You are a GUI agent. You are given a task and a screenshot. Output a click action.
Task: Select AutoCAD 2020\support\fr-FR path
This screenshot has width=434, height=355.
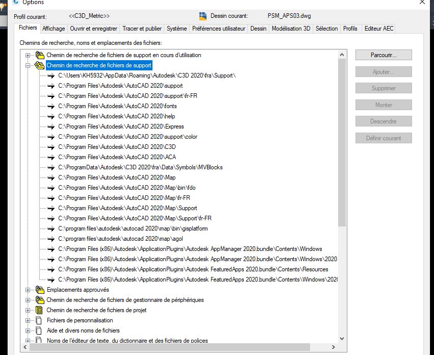127,96
